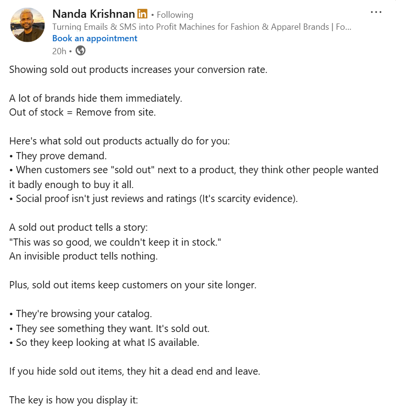Click the 20h post timestamp

tap(59, 51)
